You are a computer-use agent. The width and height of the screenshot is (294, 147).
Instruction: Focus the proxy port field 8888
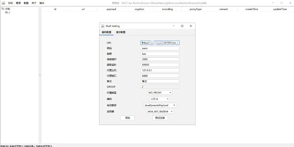click(x=160, y=76)
